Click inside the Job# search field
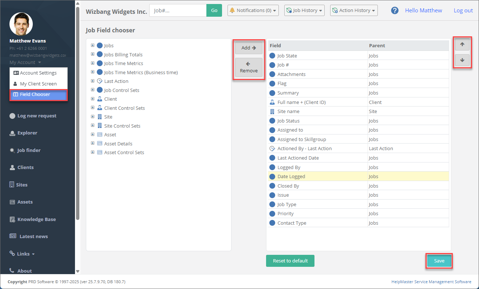Viewport: 479px width, 289px height. pos(178,10)
